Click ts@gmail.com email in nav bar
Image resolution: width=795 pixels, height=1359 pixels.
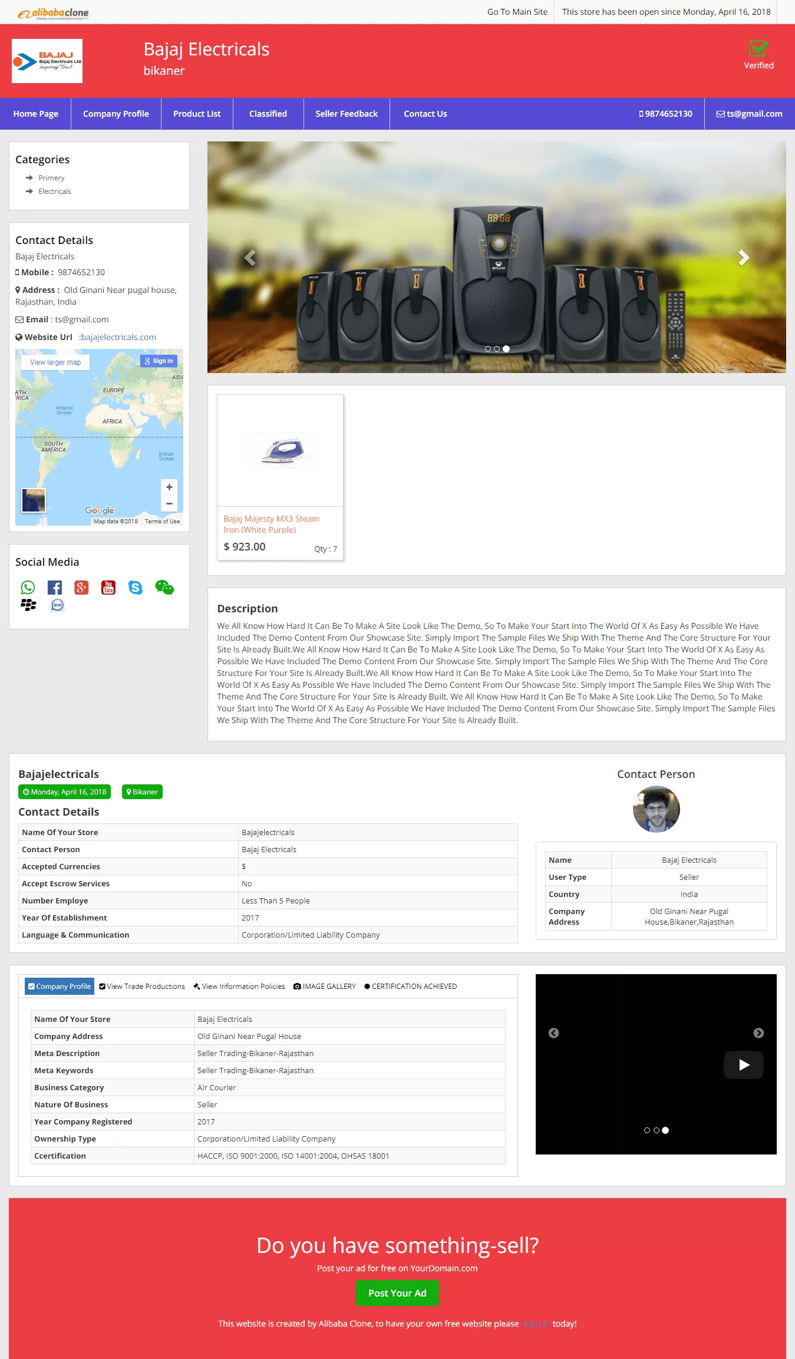point(749,114)
